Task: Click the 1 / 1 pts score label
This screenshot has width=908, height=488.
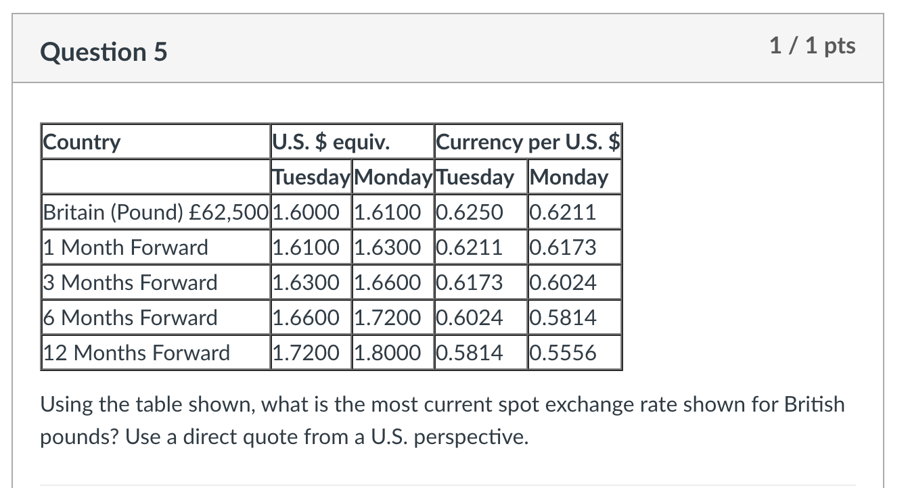Action: (x=812, y=45)
